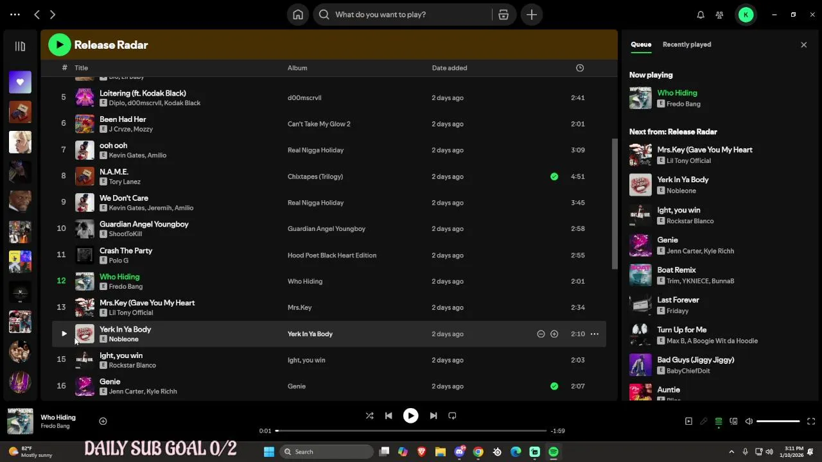This screenshot has height=462, width=822.
Task: Click the lyrics microphone icon
Action: [704, 422]
